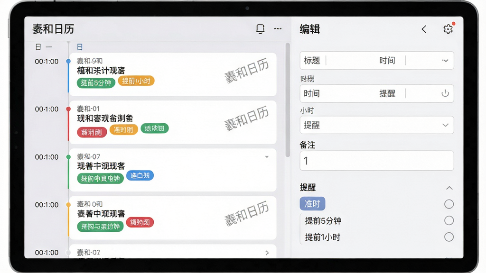Screen dimensions: 486x273
Task: Select the 提前5分钟 radio button
Action: (x=449, y=220)
